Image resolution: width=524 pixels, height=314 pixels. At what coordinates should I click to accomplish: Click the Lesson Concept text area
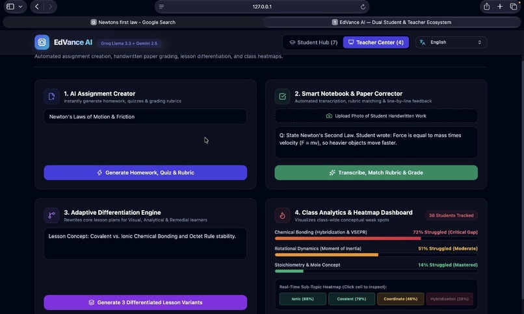coord(146,243)
